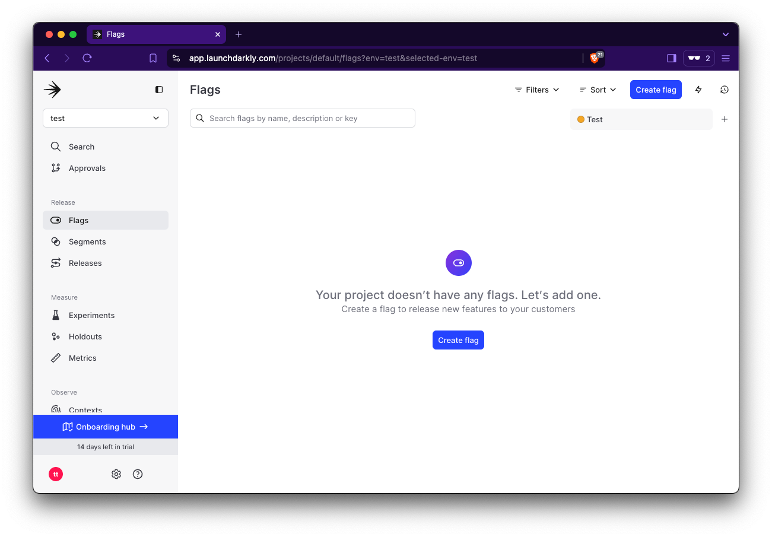Select Segments in the sidebar

87,242
